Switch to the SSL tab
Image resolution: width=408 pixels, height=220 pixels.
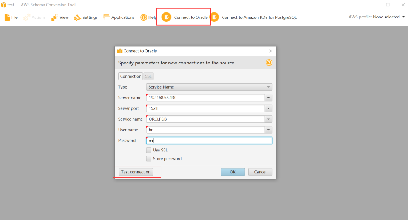pos(148,76)
